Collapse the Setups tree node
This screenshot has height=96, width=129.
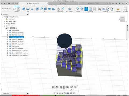tap(4, 26)
